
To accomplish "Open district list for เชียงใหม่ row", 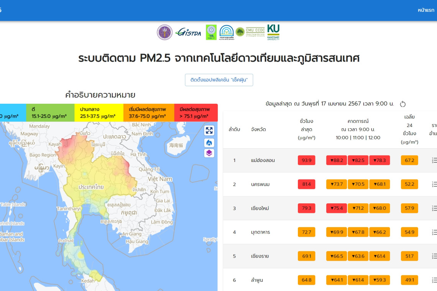I will point(434,208).
